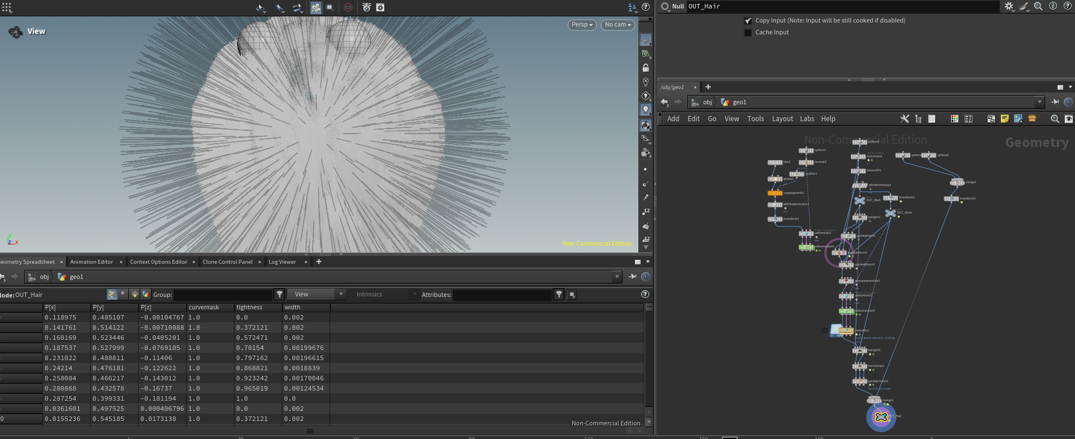
Task: Click the parameter pane help question icon
Action: coord(1067,6)
